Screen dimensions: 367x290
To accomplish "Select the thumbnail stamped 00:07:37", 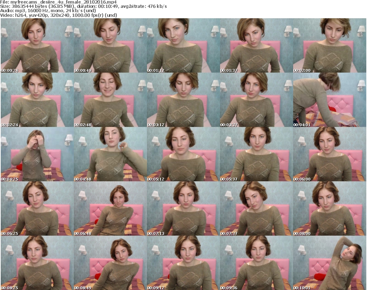I will 256,208.
